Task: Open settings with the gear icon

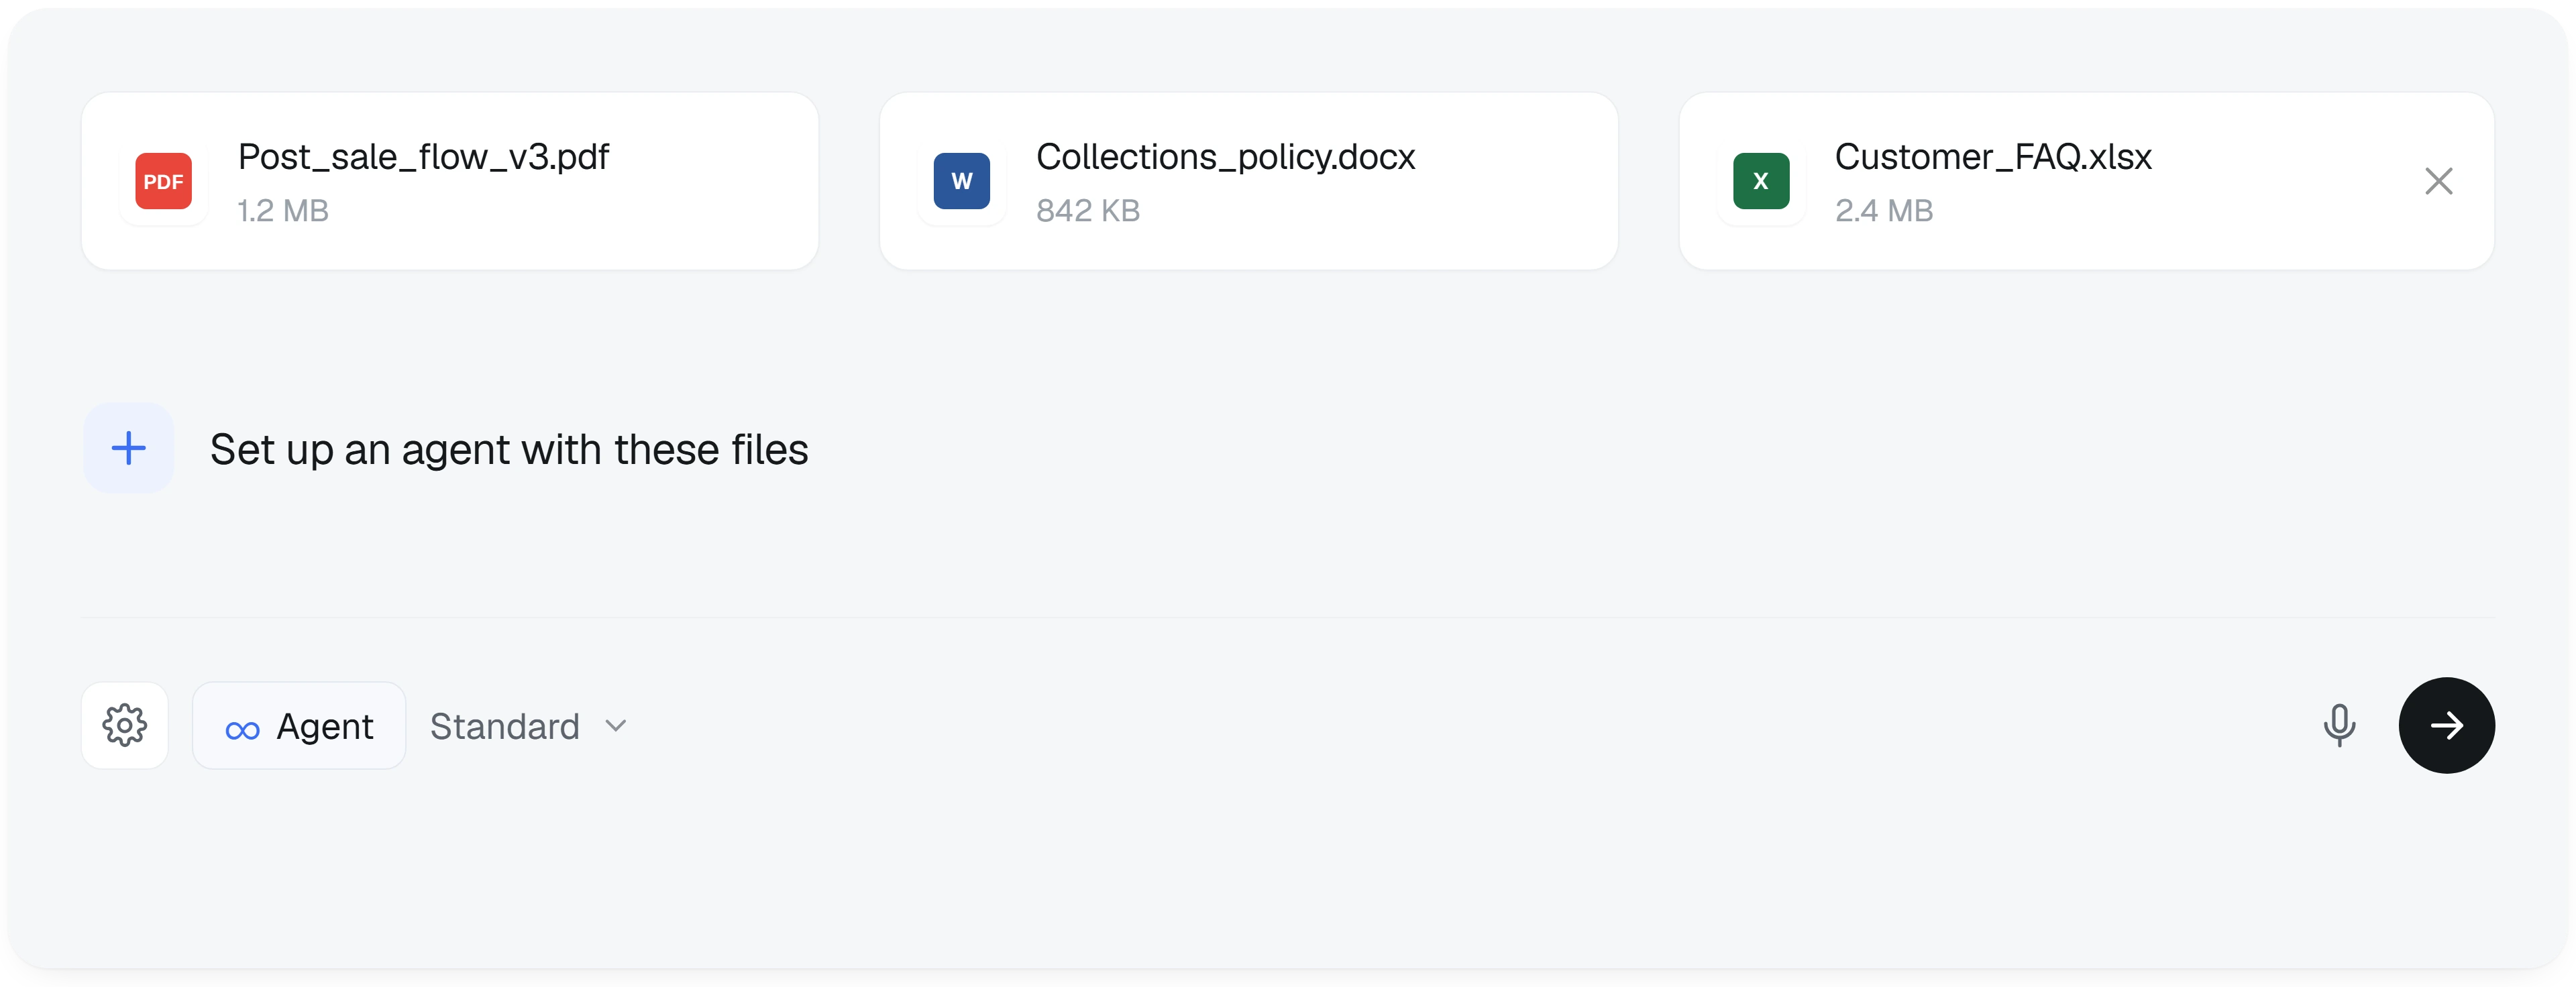Action: coord(125,725)
